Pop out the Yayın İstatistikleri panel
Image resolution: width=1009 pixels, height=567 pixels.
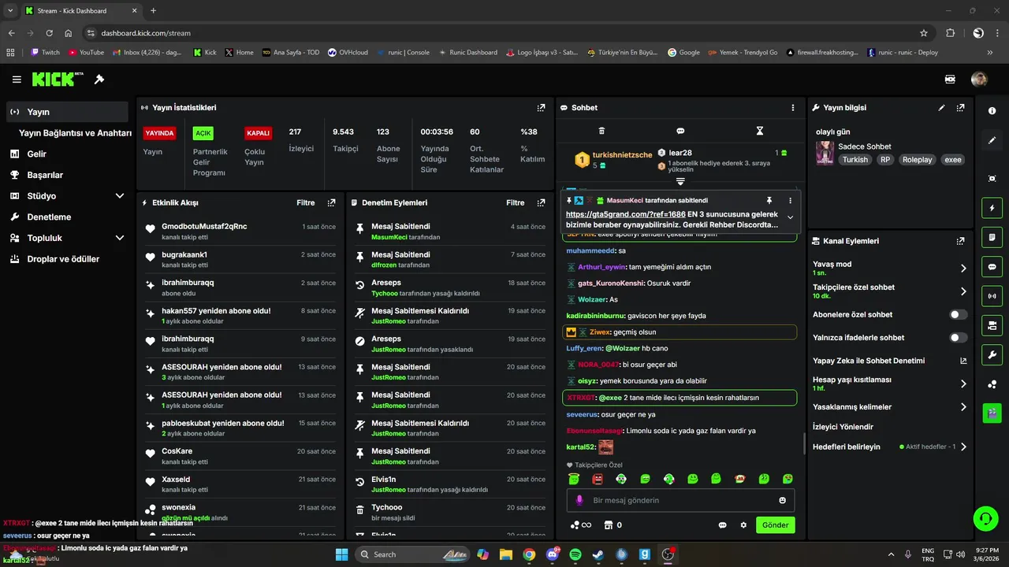[541, 108]
